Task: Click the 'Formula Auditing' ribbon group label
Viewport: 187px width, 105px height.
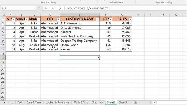Action: pos(164,2)
